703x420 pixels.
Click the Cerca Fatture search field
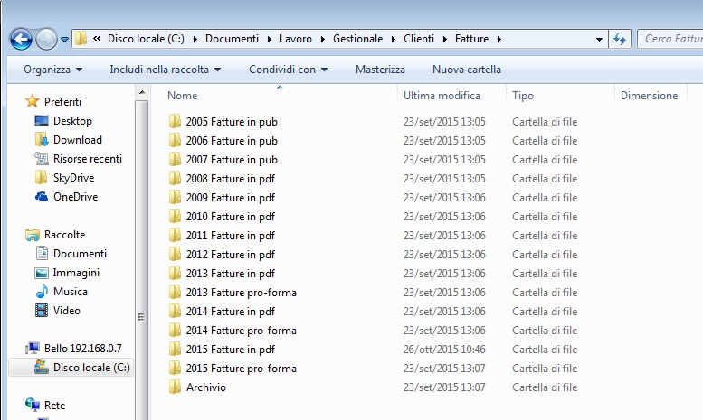(x=670, y=39)
